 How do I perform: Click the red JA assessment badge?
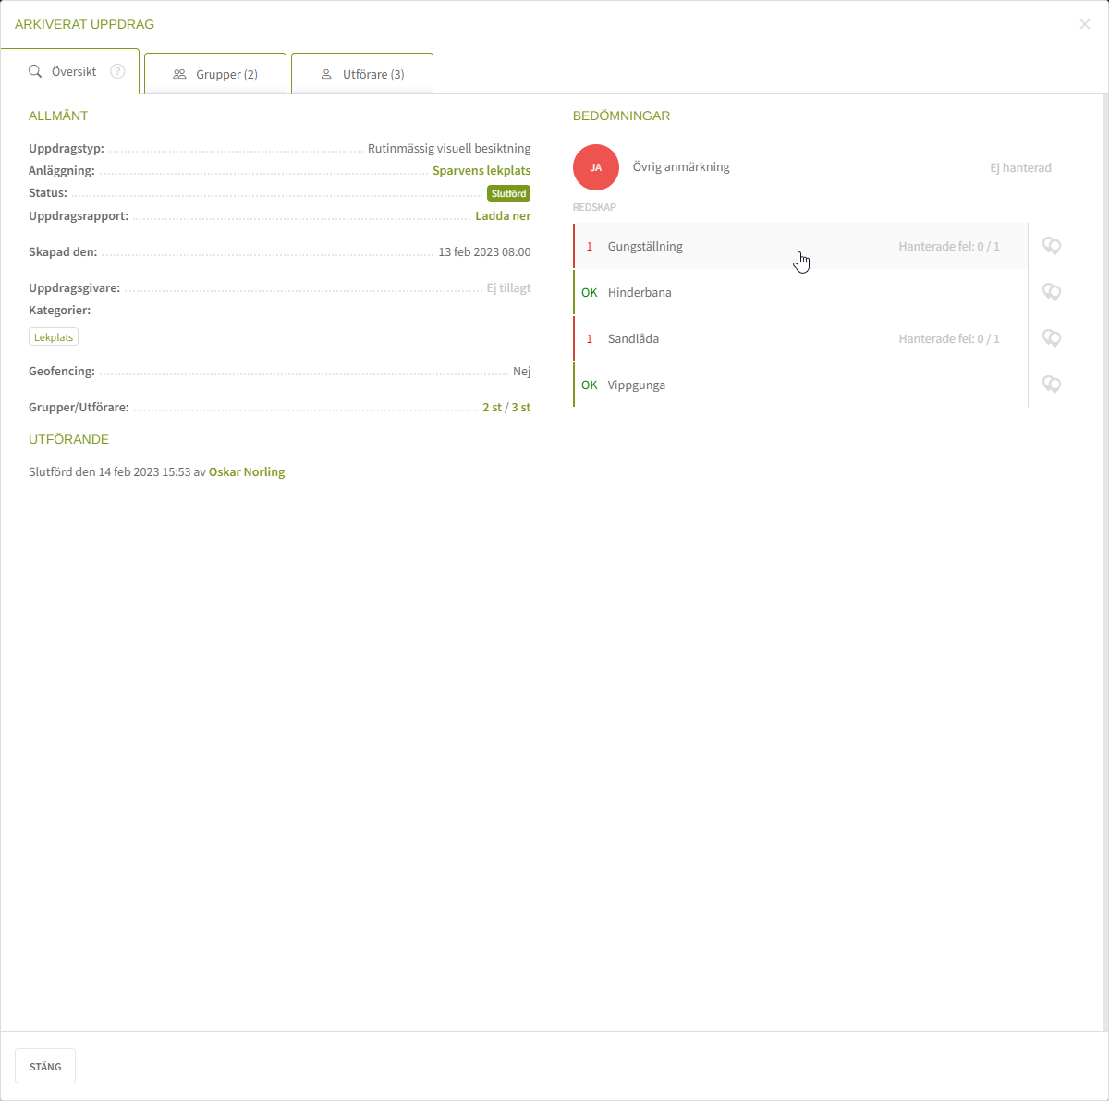point(596,167)
